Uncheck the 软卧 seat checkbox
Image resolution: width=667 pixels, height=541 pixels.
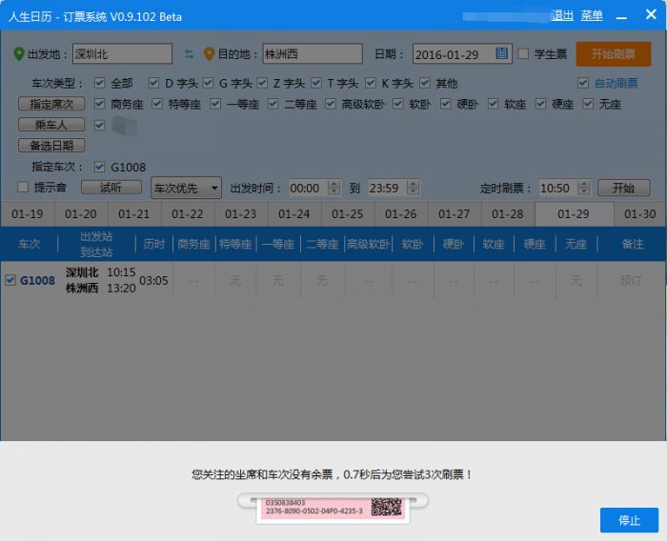(398, 104)
